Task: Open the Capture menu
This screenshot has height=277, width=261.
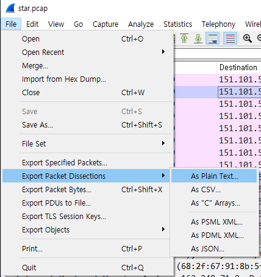Action: [x=105, y=24]
